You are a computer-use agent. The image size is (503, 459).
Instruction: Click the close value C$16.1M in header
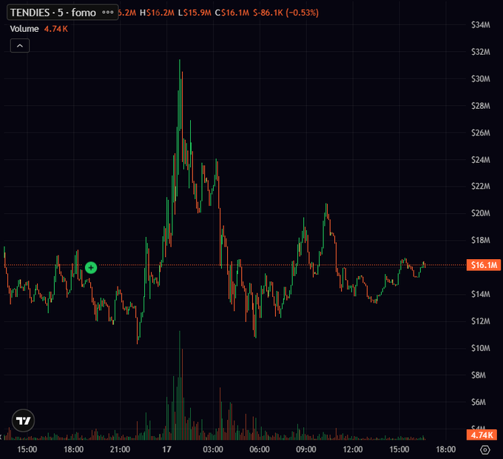[232, 13]
